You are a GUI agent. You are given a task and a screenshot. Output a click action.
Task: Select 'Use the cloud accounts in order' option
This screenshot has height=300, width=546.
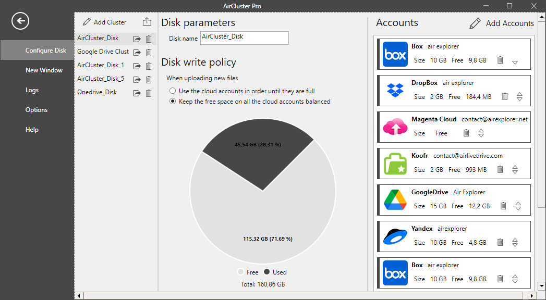[173, 91]
